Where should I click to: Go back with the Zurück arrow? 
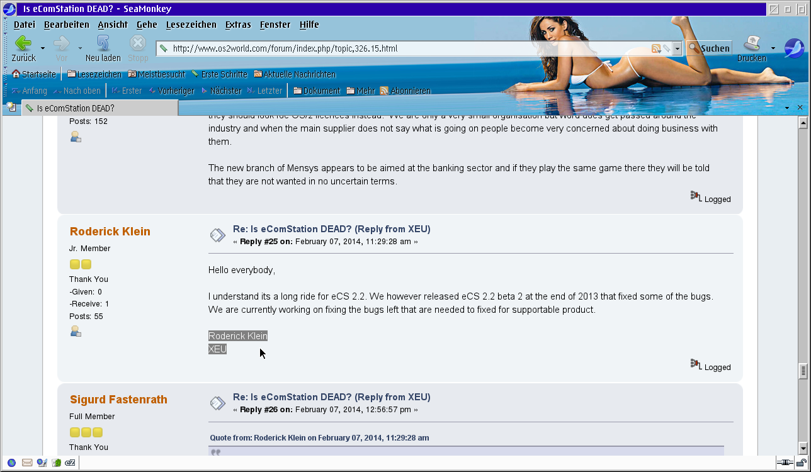pos(23,48)
